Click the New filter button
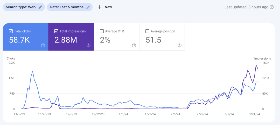This screenshot has height=125, width=280. tap(105, 7)
